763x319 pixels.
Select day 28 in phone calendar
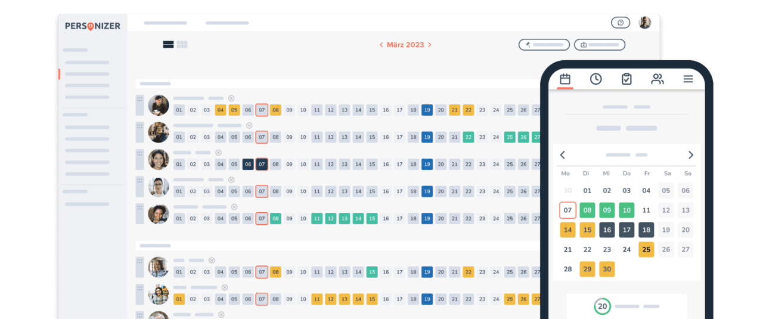coord(567,269)
